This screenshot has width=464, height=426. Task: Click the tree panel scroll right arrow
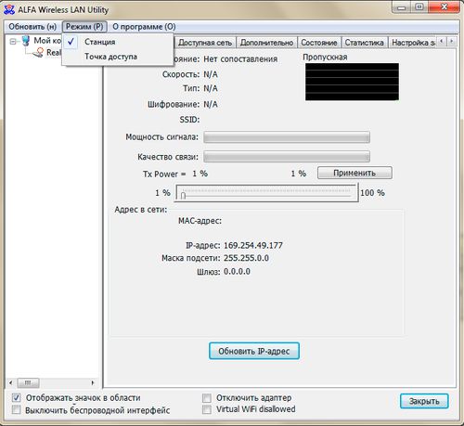tap(93, 383)
